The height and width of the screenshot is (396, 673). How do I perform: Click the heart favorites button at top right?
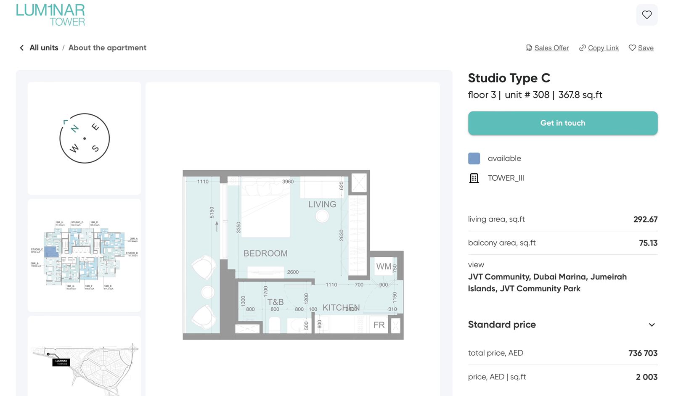click(x=647, y=15)
